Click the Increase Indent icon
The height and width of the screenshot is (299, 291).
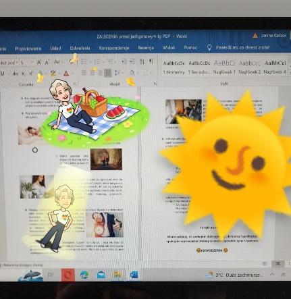pos(132,61)
